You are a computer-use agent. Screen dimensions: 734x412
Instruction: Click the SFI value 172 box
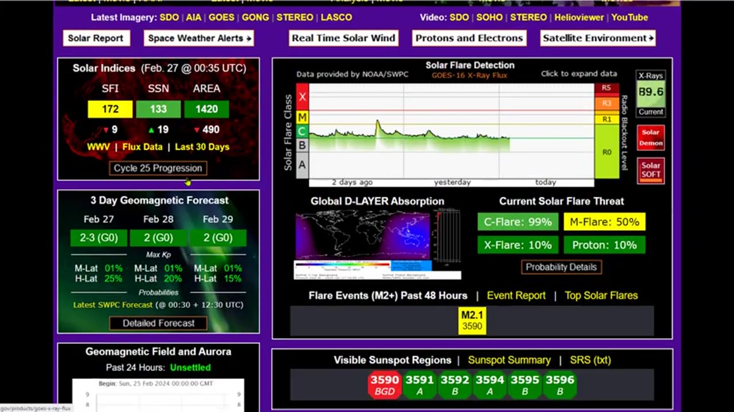[110, 109]
